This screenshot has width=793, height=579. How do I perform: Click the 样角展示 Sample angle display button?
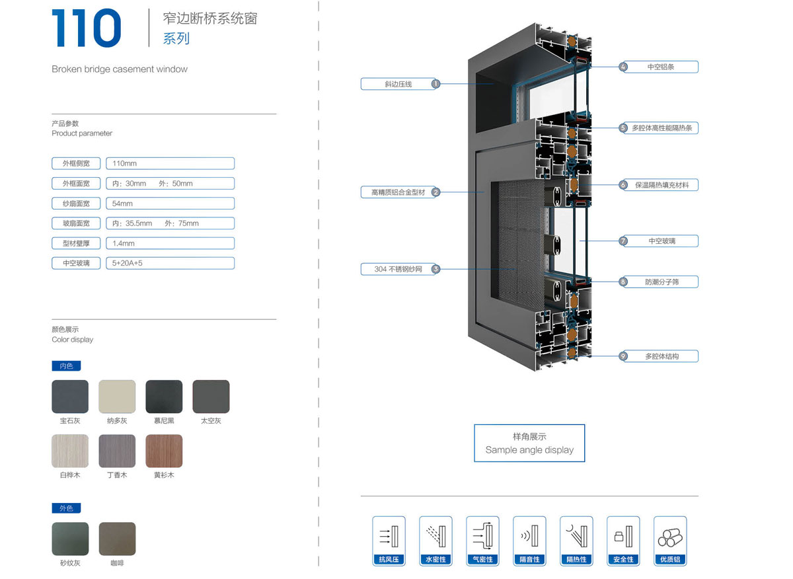coord(529,443)
